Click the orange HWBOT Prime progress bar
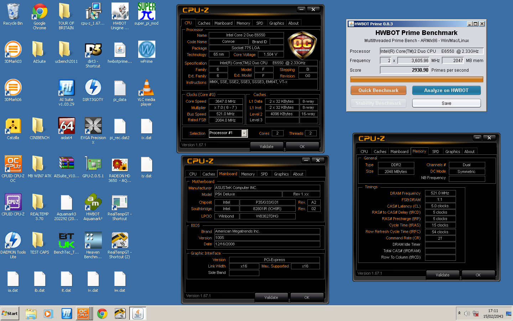Image resolution: width=513 pixels, height=321 pixels. click(x=417, y=80)
